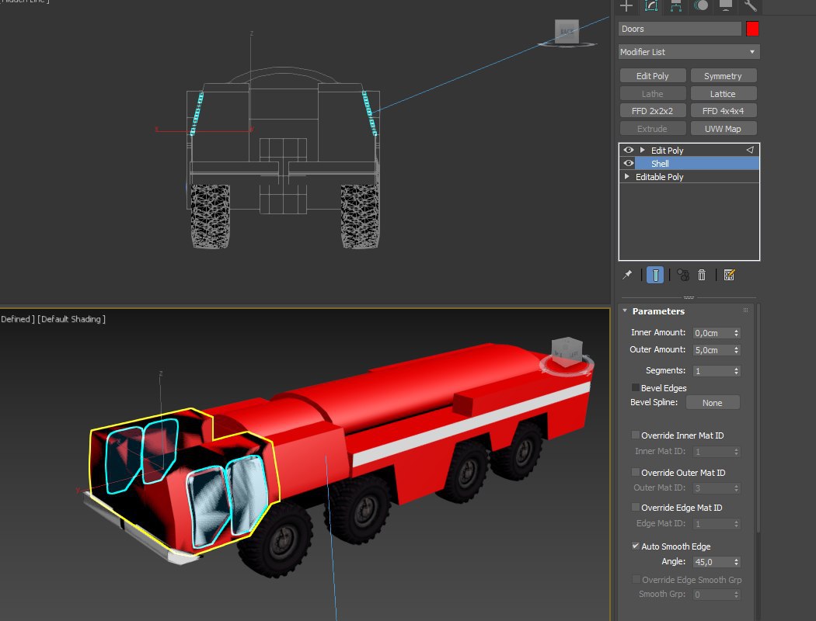Click the ViewCube in the top viewport

pos(567,33)
